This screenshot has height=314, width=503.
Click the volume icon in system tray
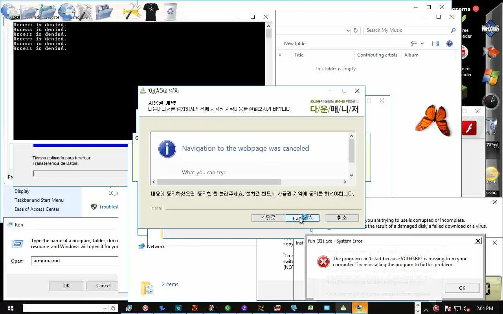(467, 309)
